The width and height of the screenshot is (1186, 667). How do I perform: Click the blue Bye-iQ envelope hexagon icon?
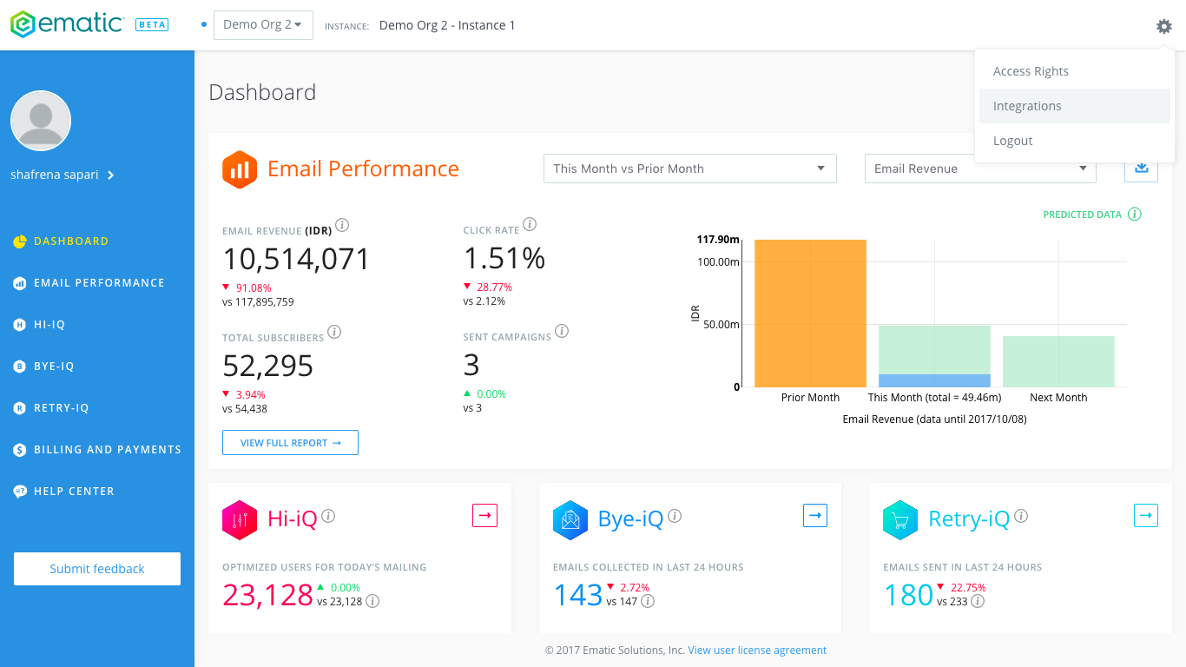click(x=570, y=520)
